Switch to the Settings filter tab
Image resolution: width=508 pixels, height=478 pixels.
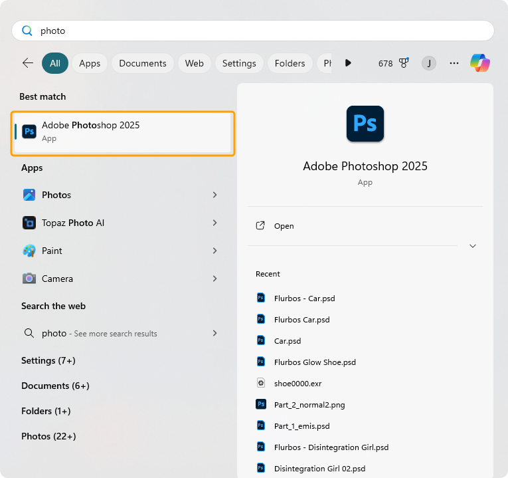tap(239, 63)
